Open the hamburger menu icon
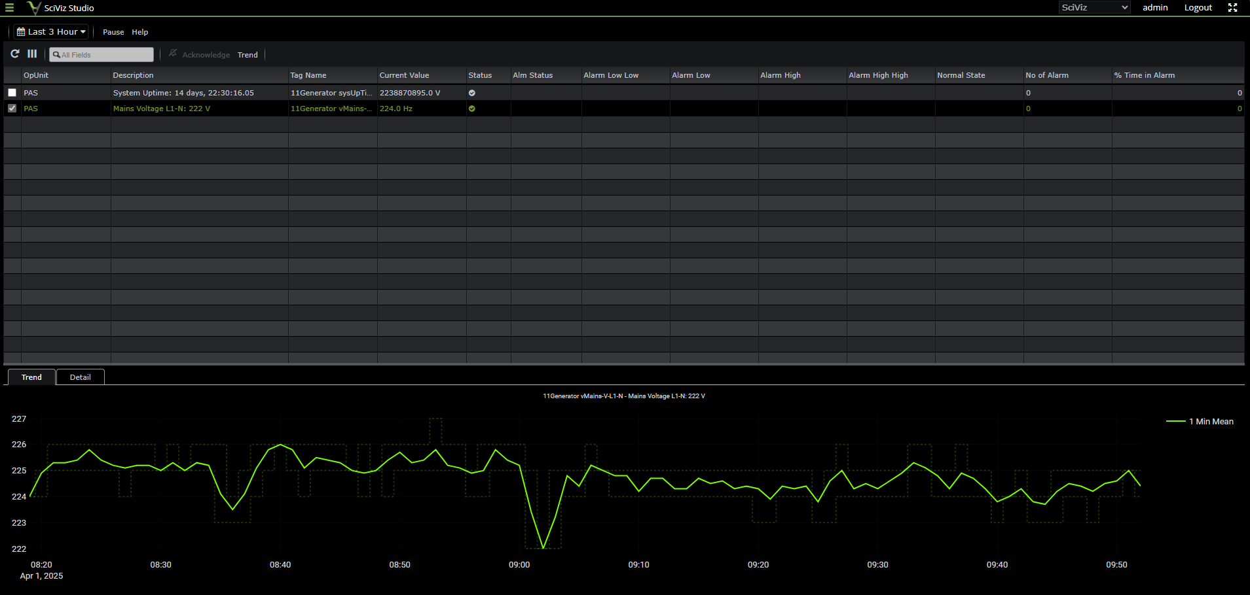1250x595 pixels. click(9, 8)
